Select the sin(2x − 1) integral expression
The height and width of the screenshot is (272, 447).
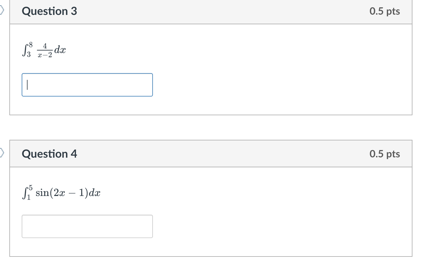point(61,192)
